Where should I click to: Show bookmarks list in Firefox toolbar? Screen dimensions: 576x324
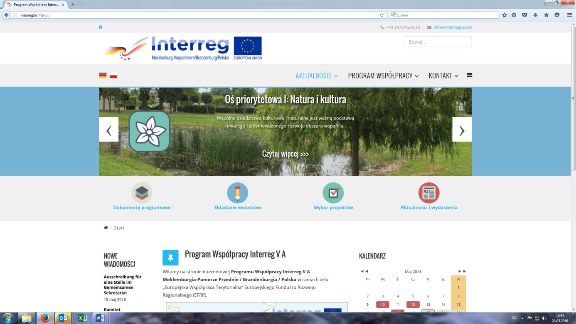[514, 15]
